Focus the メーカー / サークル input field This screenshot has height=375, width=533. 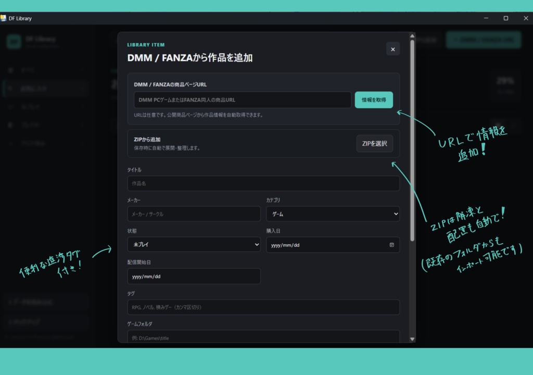point(194,214)
